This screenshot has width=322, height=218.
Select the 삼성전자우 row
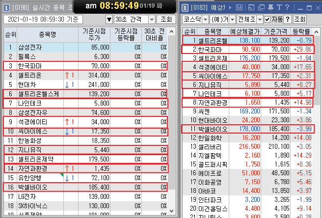pyautogui.click(x=85, y=112)
